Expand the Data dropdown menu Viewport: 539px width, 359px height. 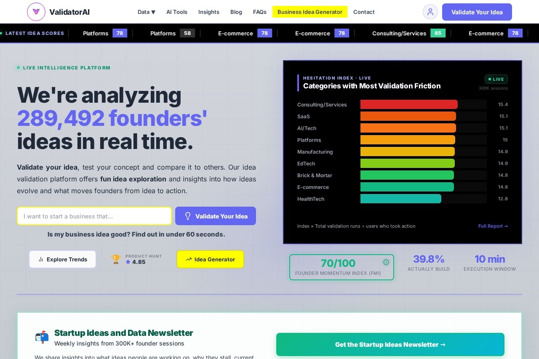[x=147, y=12]
